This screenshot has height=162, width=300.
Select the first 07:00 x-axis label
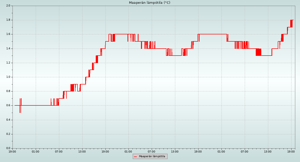point(59,152)
